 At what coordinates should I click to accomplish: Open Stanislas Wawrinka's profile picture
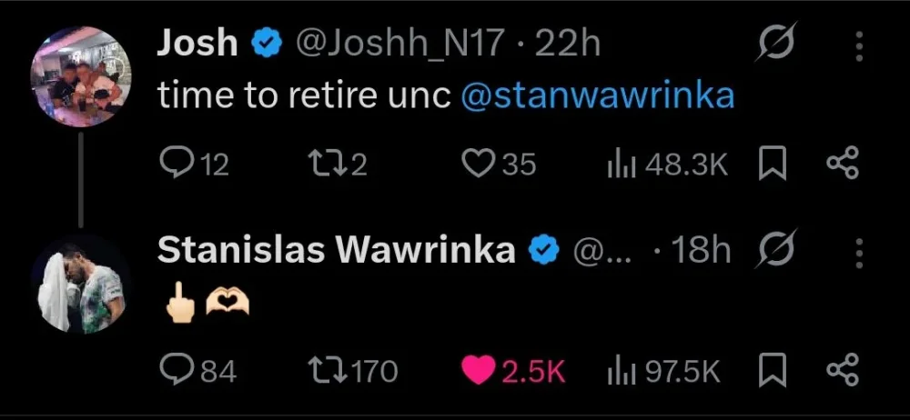[81, 283]
